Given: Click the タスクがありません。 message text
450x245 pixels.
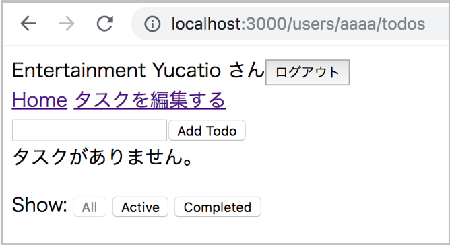Looking at the screenshot, I should (x=103, y=157).
